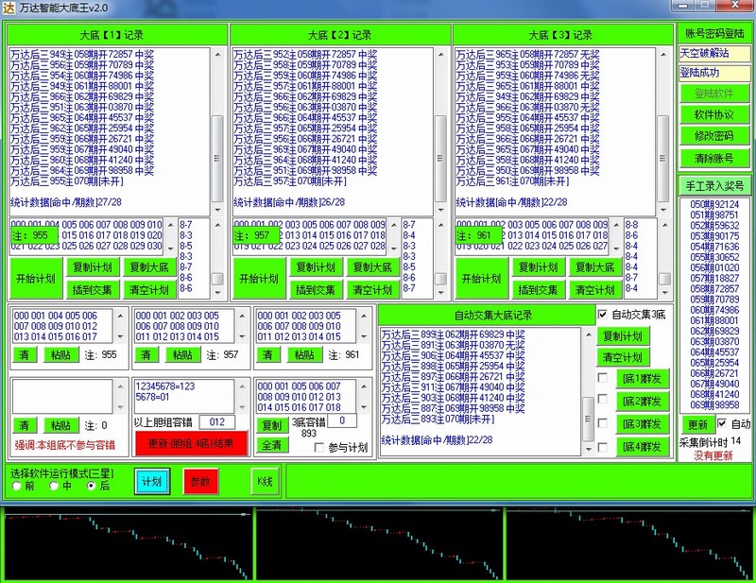Viewport: 756px width, 583px height.
Task: Open the red 参数 settings button
Action: [200, 481]
